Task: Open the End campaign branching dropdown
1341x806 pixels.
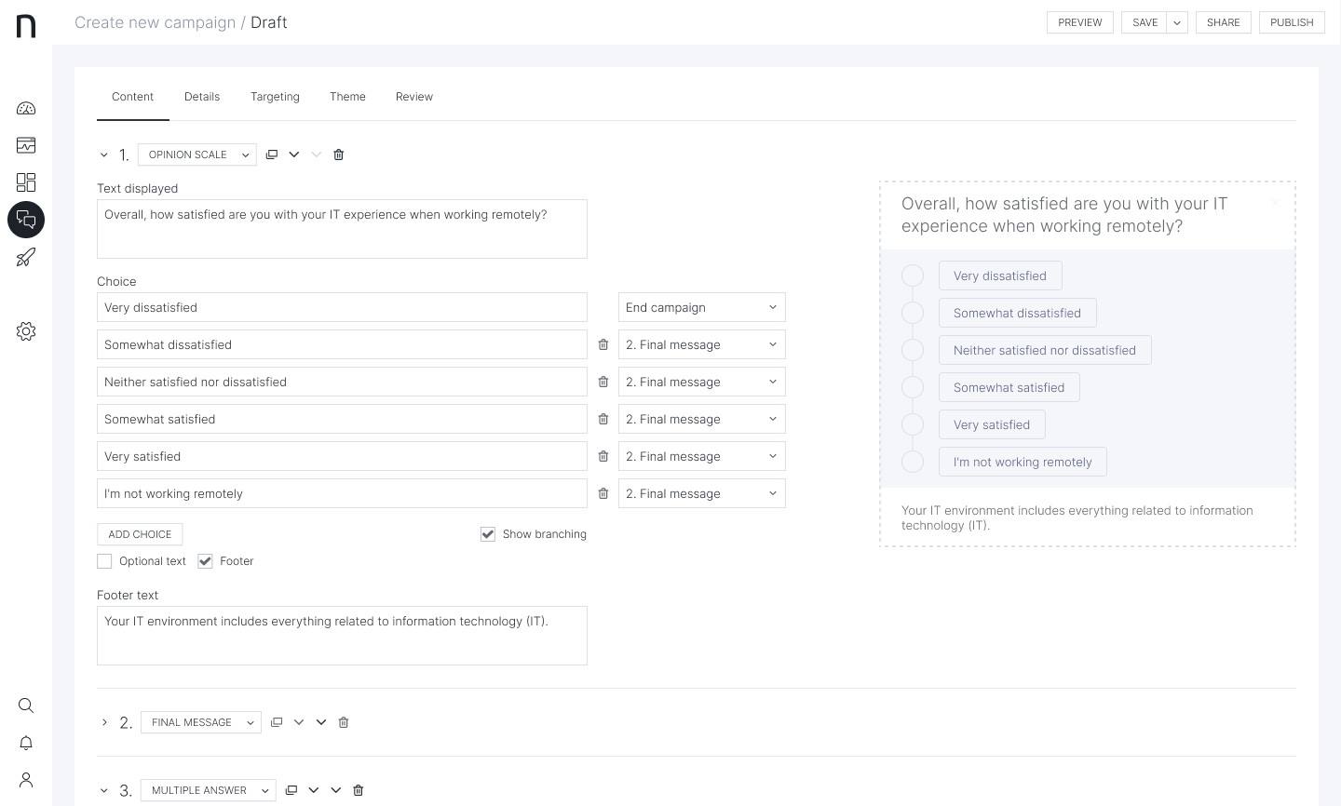Action: pyautogui.click(x=701, y=307)
